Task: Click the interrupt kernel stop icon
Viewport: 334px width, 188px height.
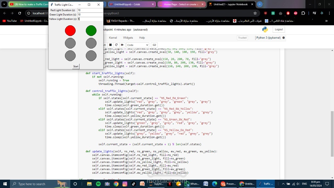Action: 110,45
